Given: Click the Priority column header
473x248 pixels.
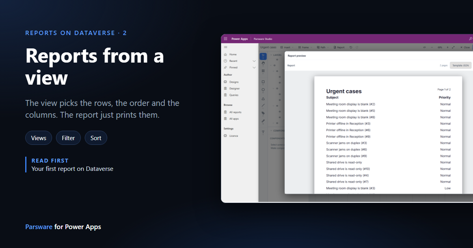Looking at the screenshot, I should 445,97.
